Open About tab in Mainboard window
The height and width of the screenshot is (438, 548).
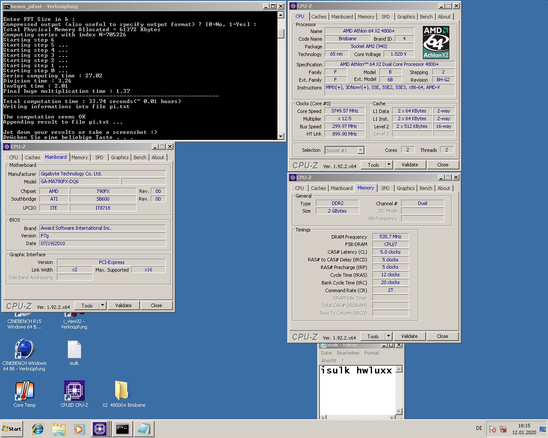coord(158,157)
